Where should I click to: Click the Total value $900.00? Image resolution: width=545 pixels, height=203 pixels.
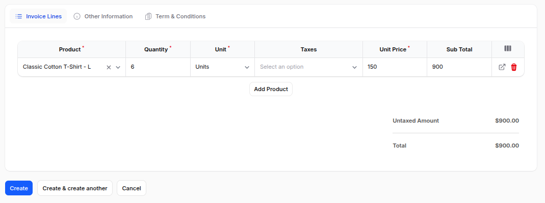coord(507,146)
